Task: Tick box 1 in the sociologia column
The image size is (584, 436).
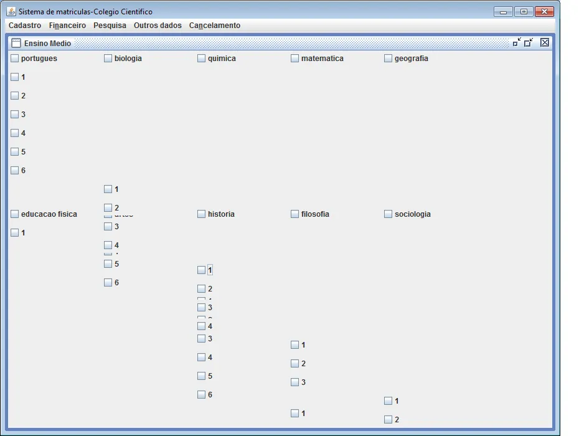Action: tap(388, 400)
